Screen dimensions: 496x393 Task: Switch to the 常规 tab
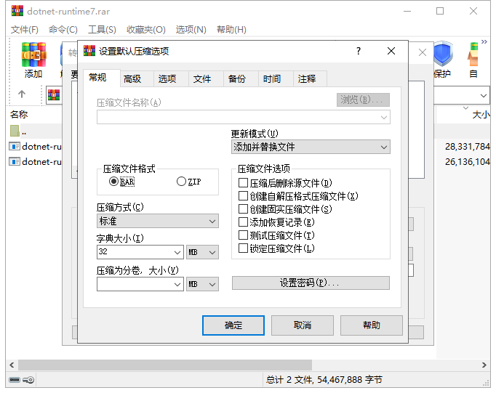97,78
